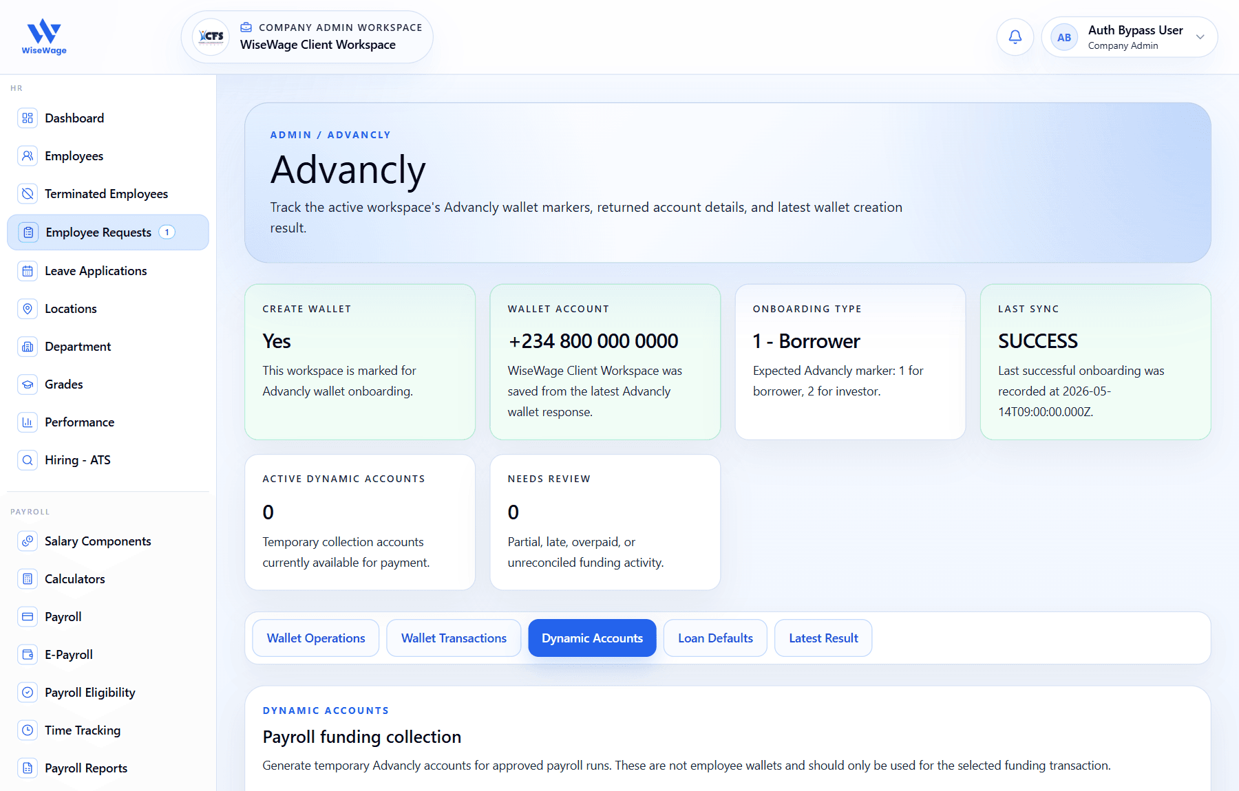The width and height of the screenshot is (1239, 791).
Task: Open E-Payroll menu item
Action: (x=108, y=655)
